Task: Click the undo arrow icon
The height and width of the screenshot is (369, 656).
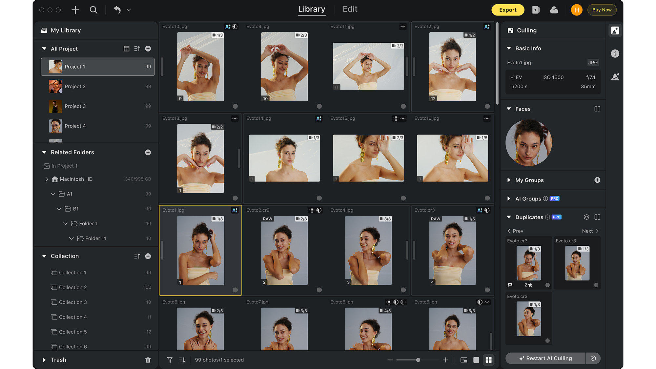Action: [117, 10]
